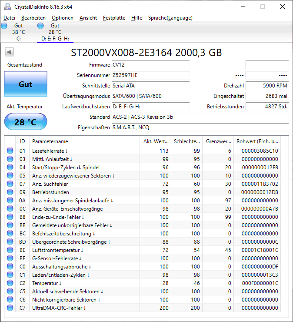Select the D: E: F: G: H: drive tab

(x=55, y=32)
